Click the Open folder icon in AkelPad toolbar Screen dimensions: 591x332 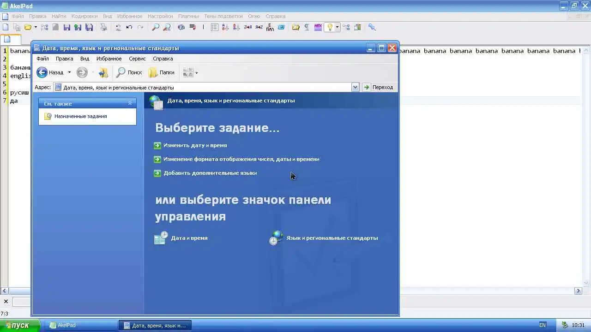pos(28,27)
